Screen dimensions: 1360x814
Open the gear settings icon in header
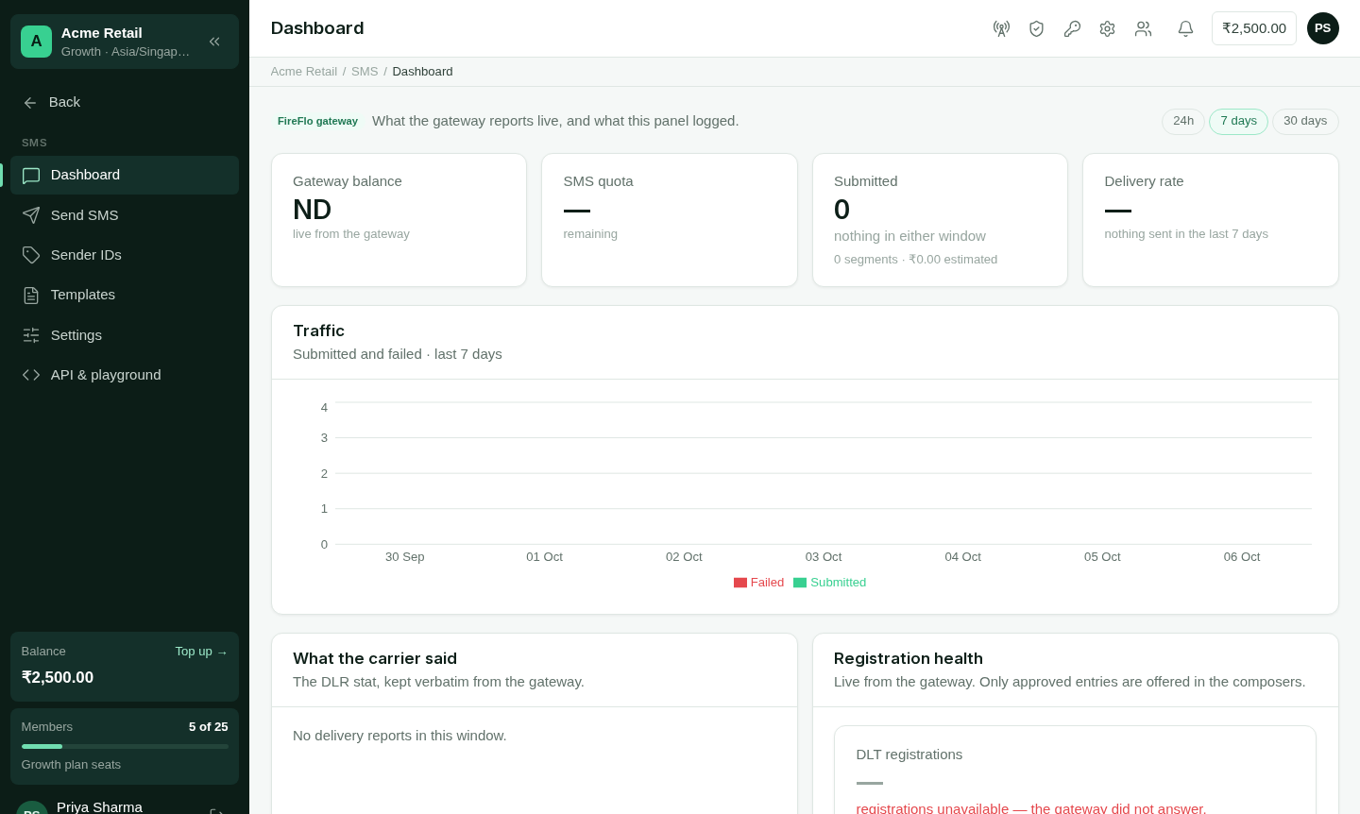pos(1107,28)
